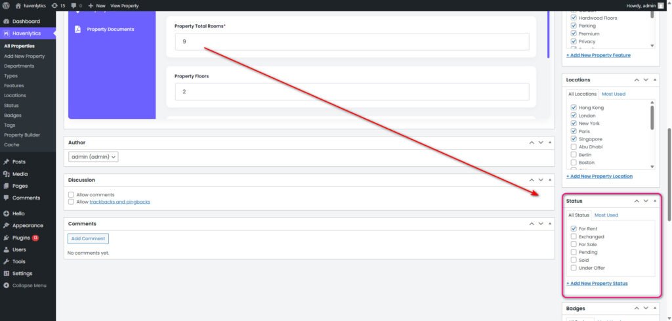
Task: Click the Property Floors input field
Action: [351, 92]
